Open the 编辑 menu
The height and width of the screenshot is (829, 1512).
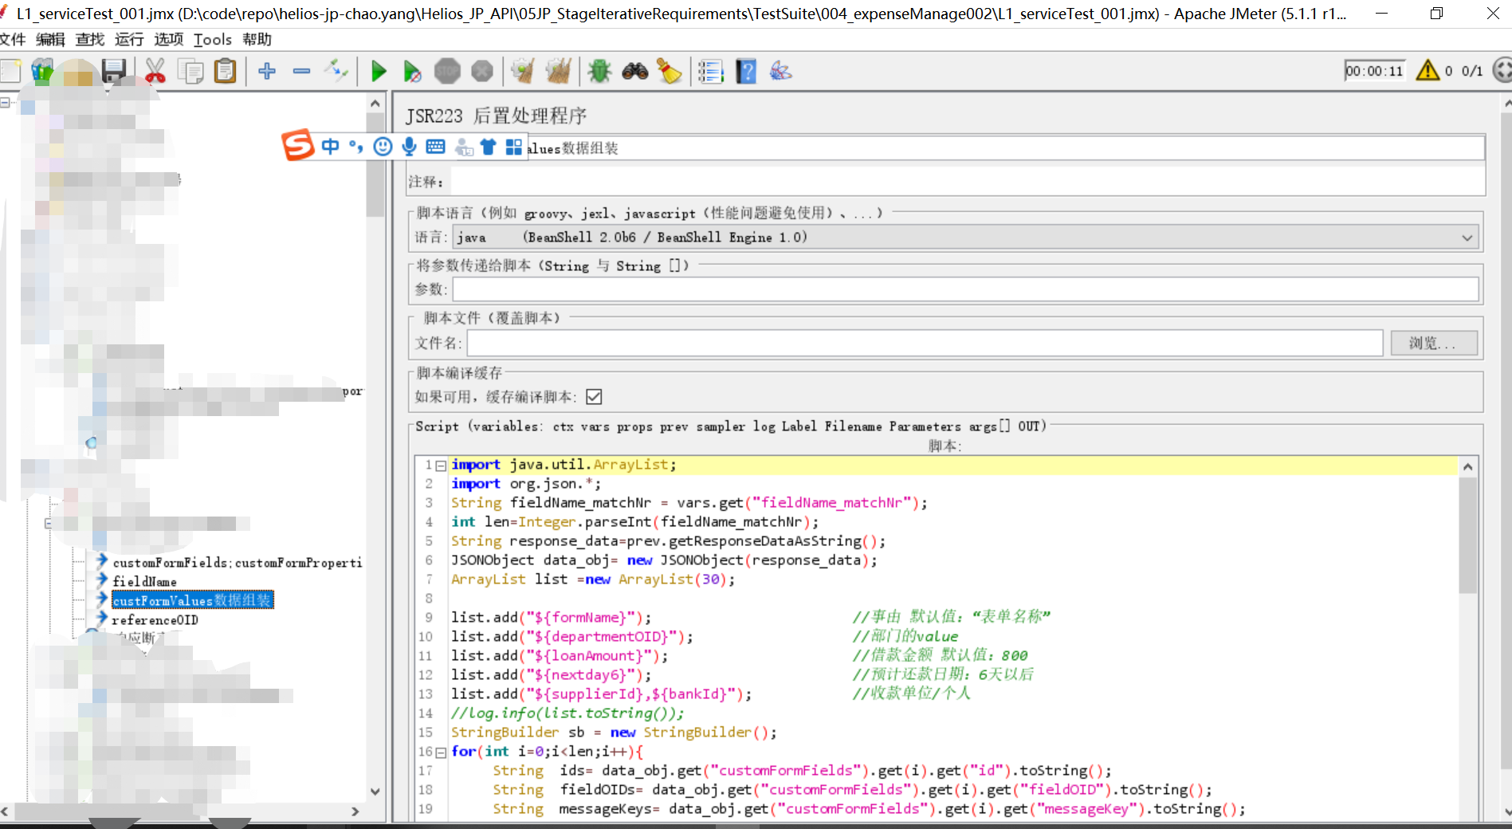(50, 39)
